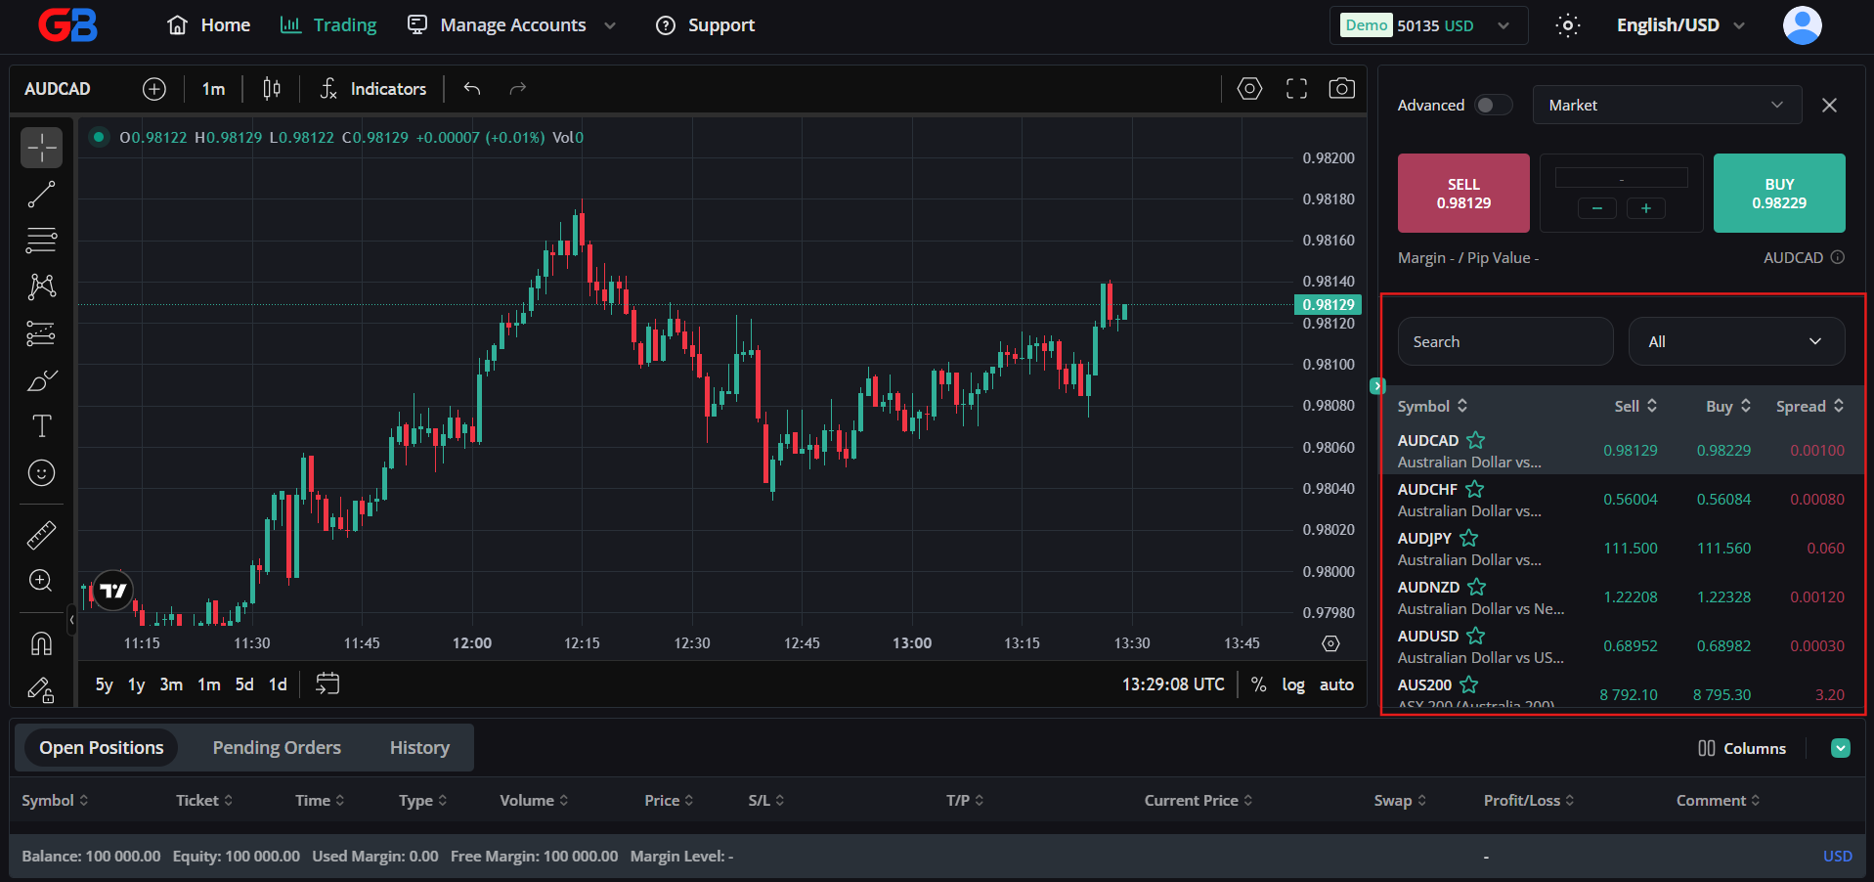This screenshot has height=882, width=1874.
Task: Set chart range to 1d
Action: click(x=278, y=684)
